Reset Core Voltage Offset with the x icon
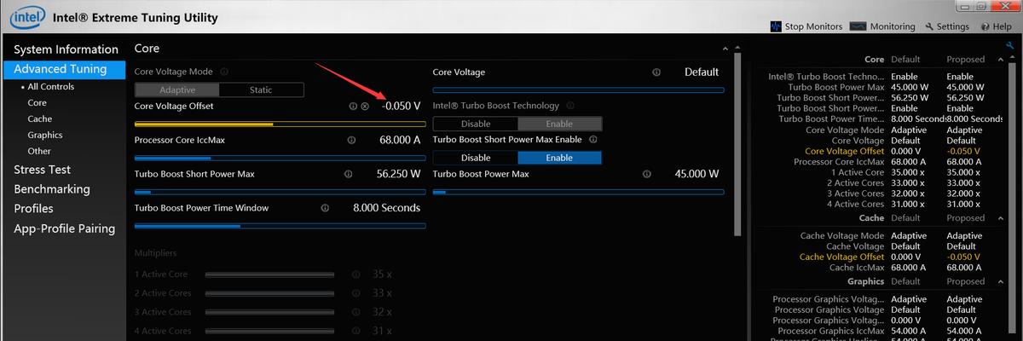 tap(365, 107)
